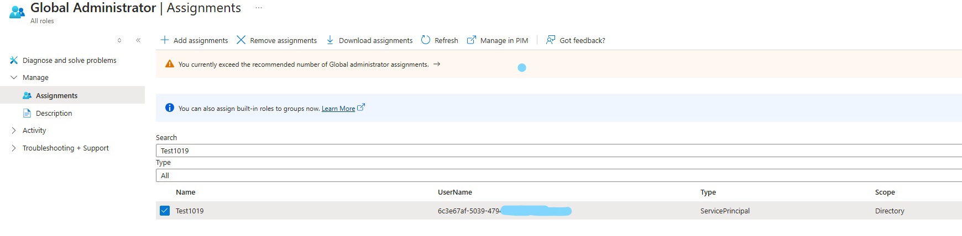The height and width of the screenshot is (236, 962).
Task: Click the download arrow icon
Action: pyautogui.click(x=330, y=40)
